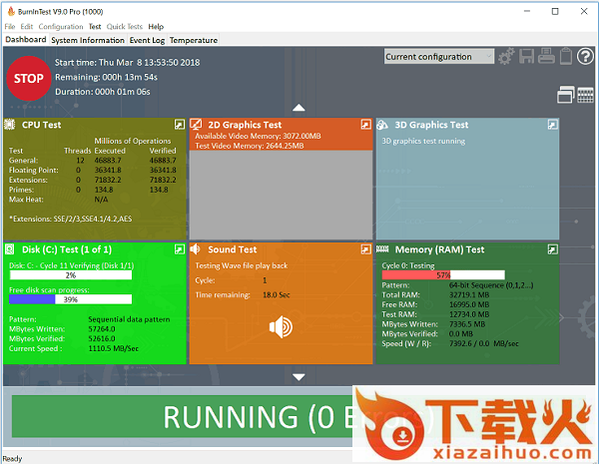599x464 pixels.
Task: Click the printer icon
Action: 547,57
